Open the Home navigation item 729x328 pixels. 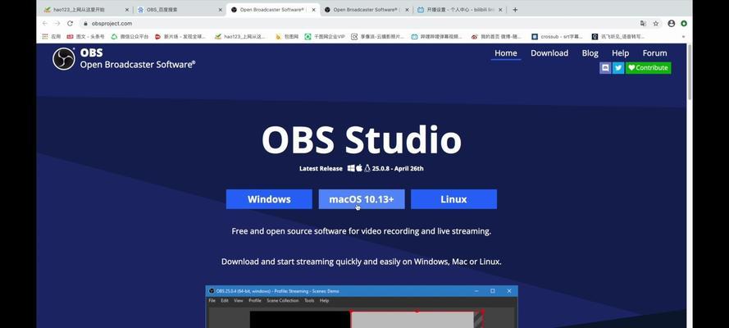tap(506, 53)
